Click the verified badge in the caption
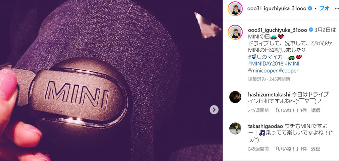339x161 pixels. (310, 30)
